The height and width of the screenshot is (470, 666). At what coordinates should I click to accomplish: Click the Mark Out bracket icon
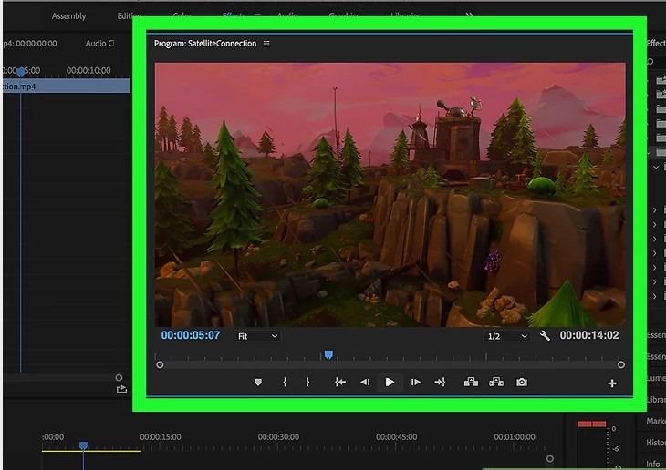(x=307, y=383)
